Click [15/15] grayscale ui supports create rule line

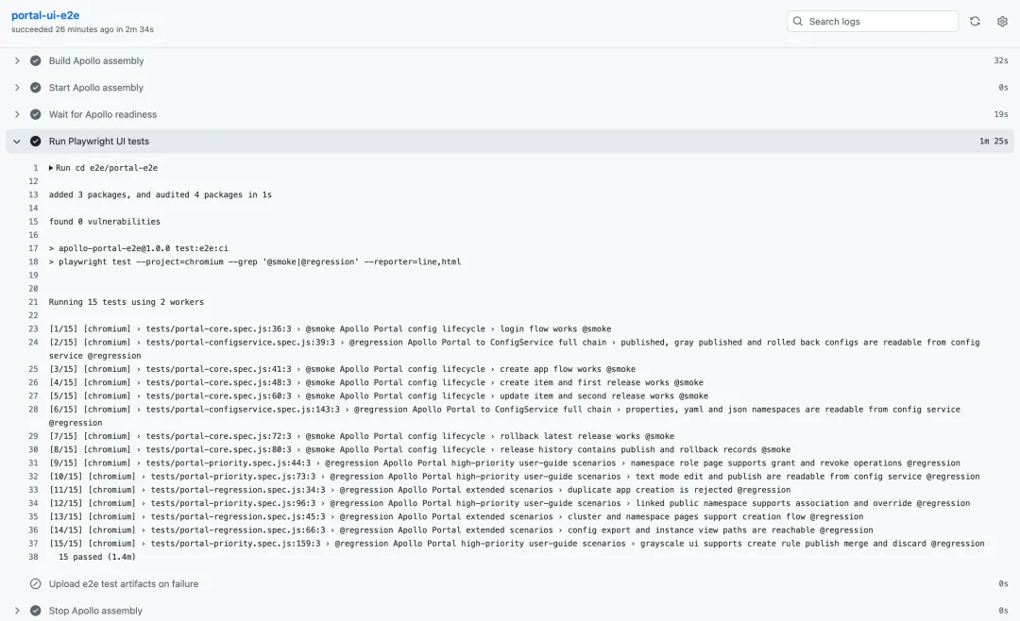pyautogui.click(x=518, y=544)
